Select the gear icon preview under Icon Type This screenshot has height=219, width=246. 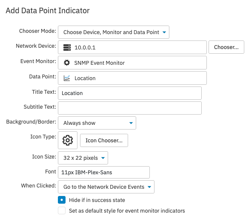(68, 140)
